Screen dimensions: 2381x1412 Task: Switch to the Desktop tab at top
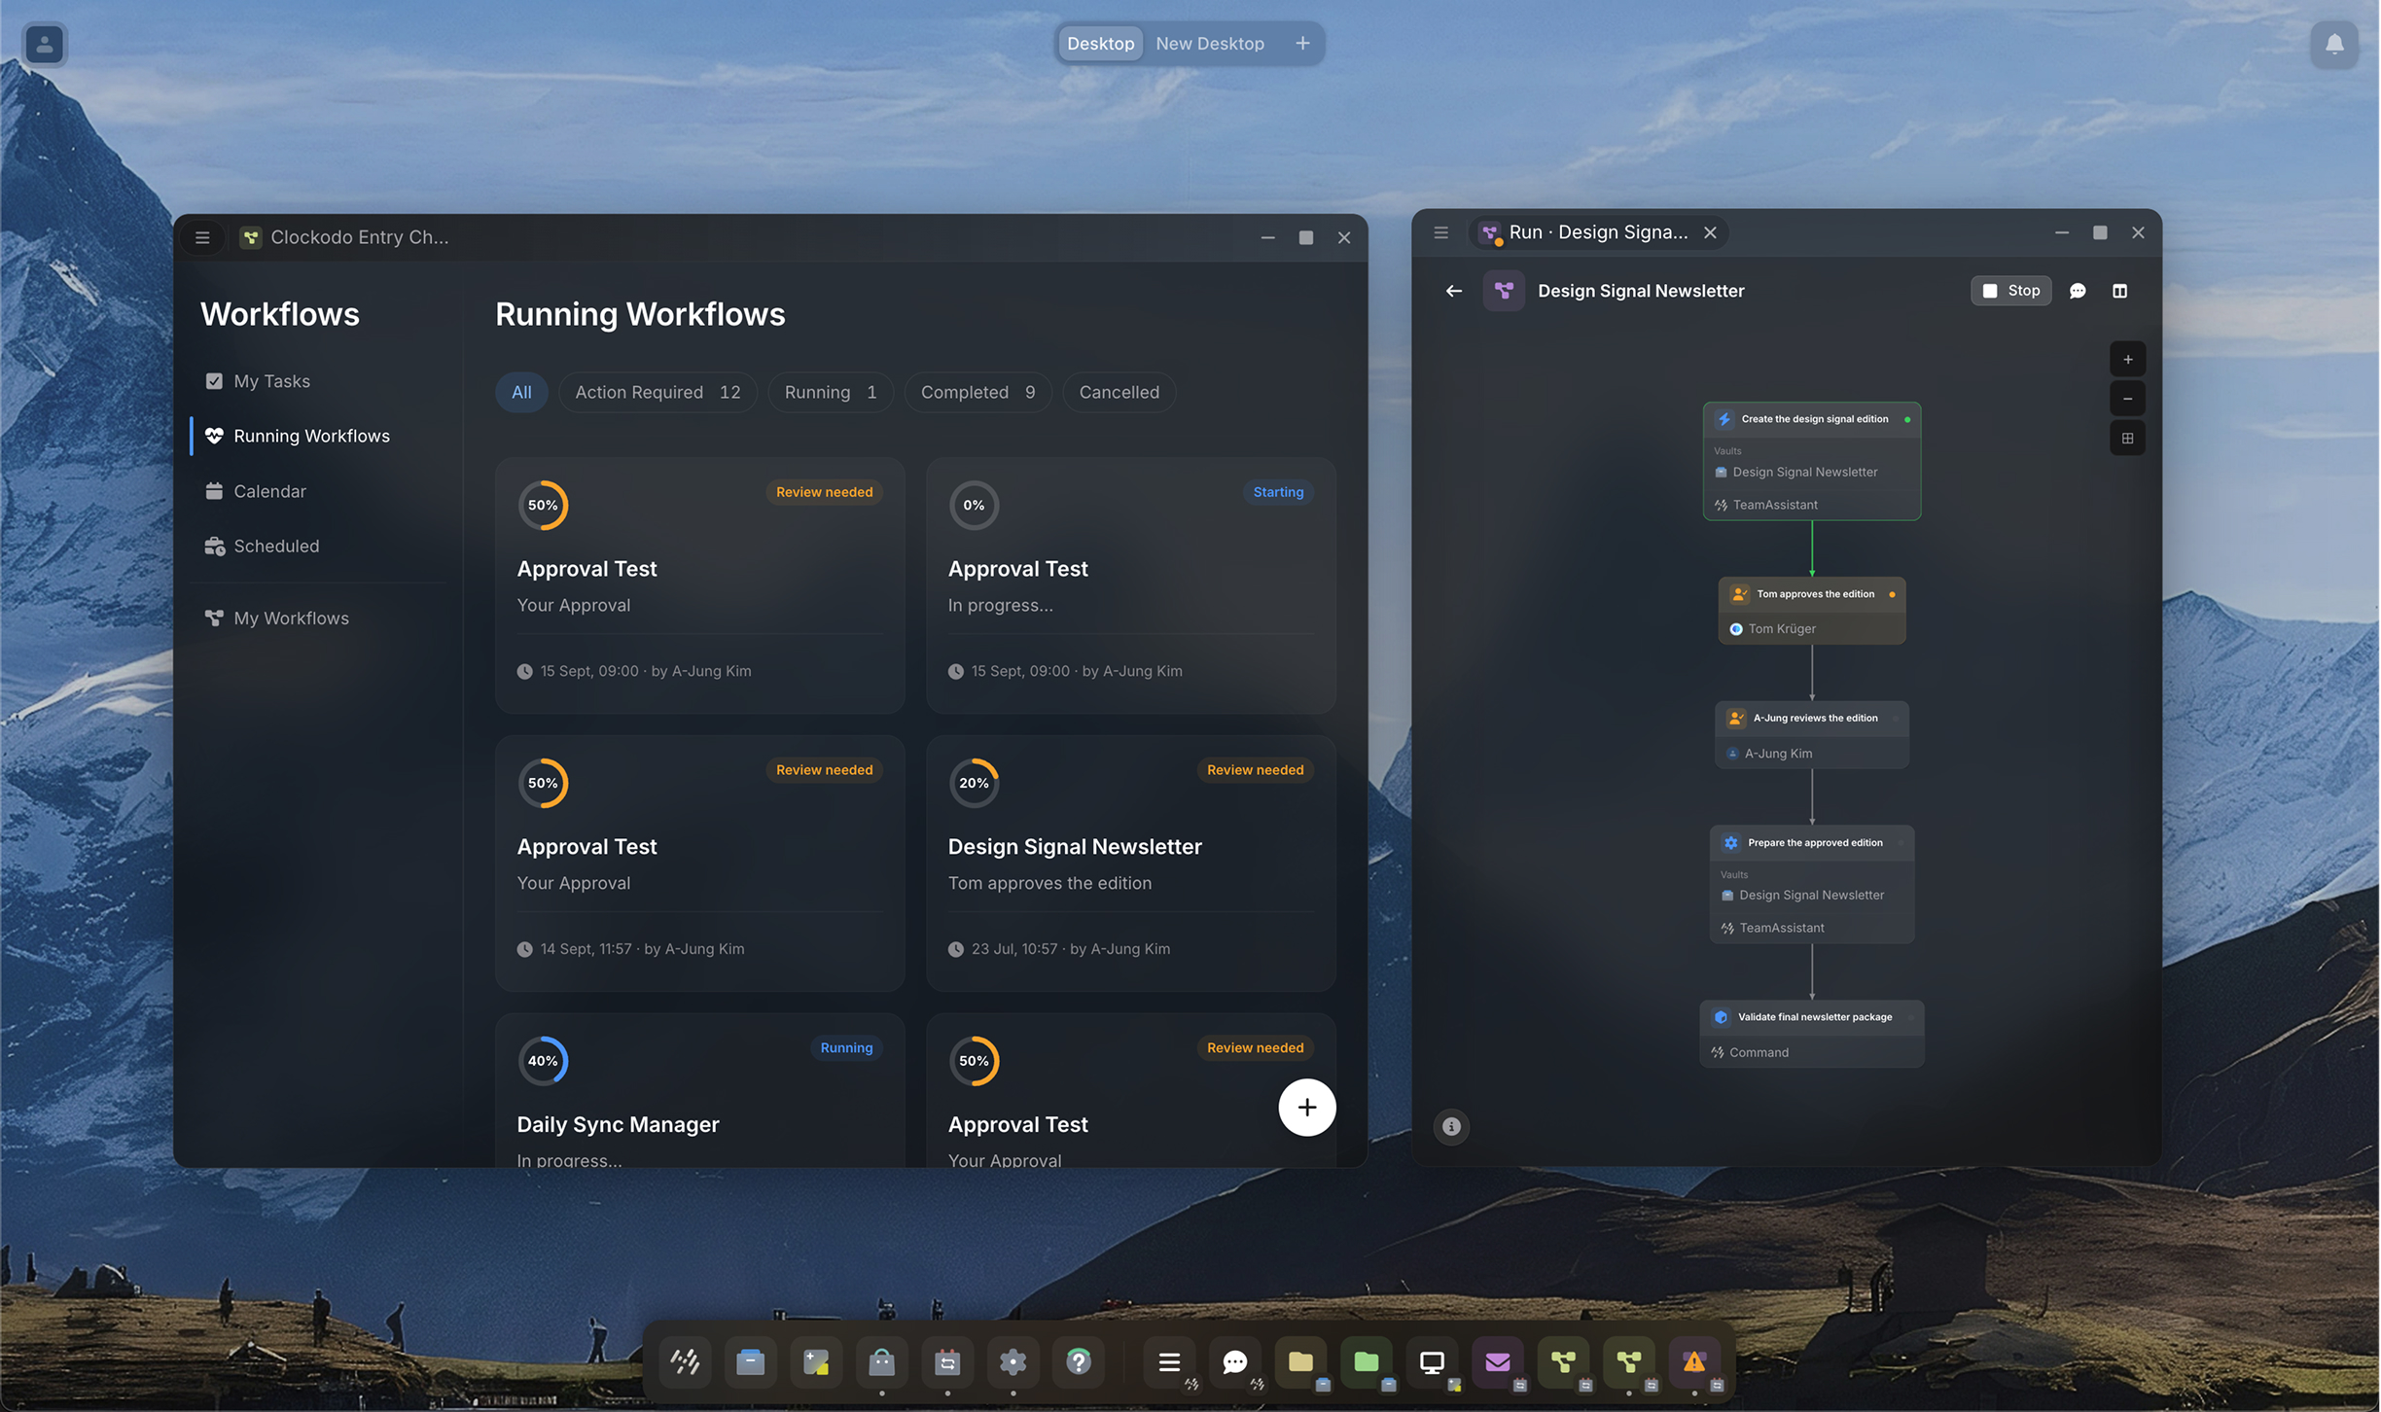click(1100, 44)
